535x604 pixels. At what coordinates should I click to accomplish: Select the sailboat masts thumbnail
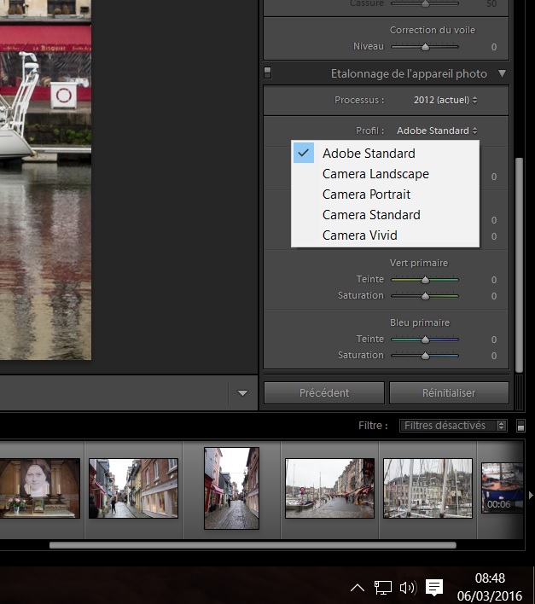[x=427, y=488]
